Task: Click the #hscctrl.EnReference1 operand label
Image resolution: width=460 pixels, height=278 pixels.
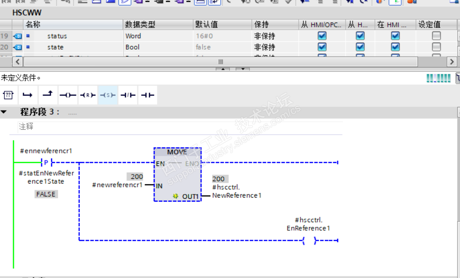Action: (308, 224)
